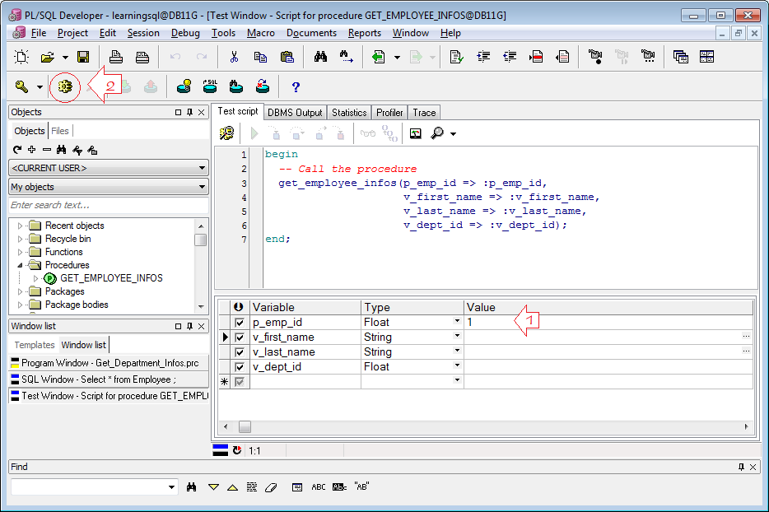Open Type dropdown for p_emp_id
Screen dimensions: 769x512
click(x=457, y=321)
